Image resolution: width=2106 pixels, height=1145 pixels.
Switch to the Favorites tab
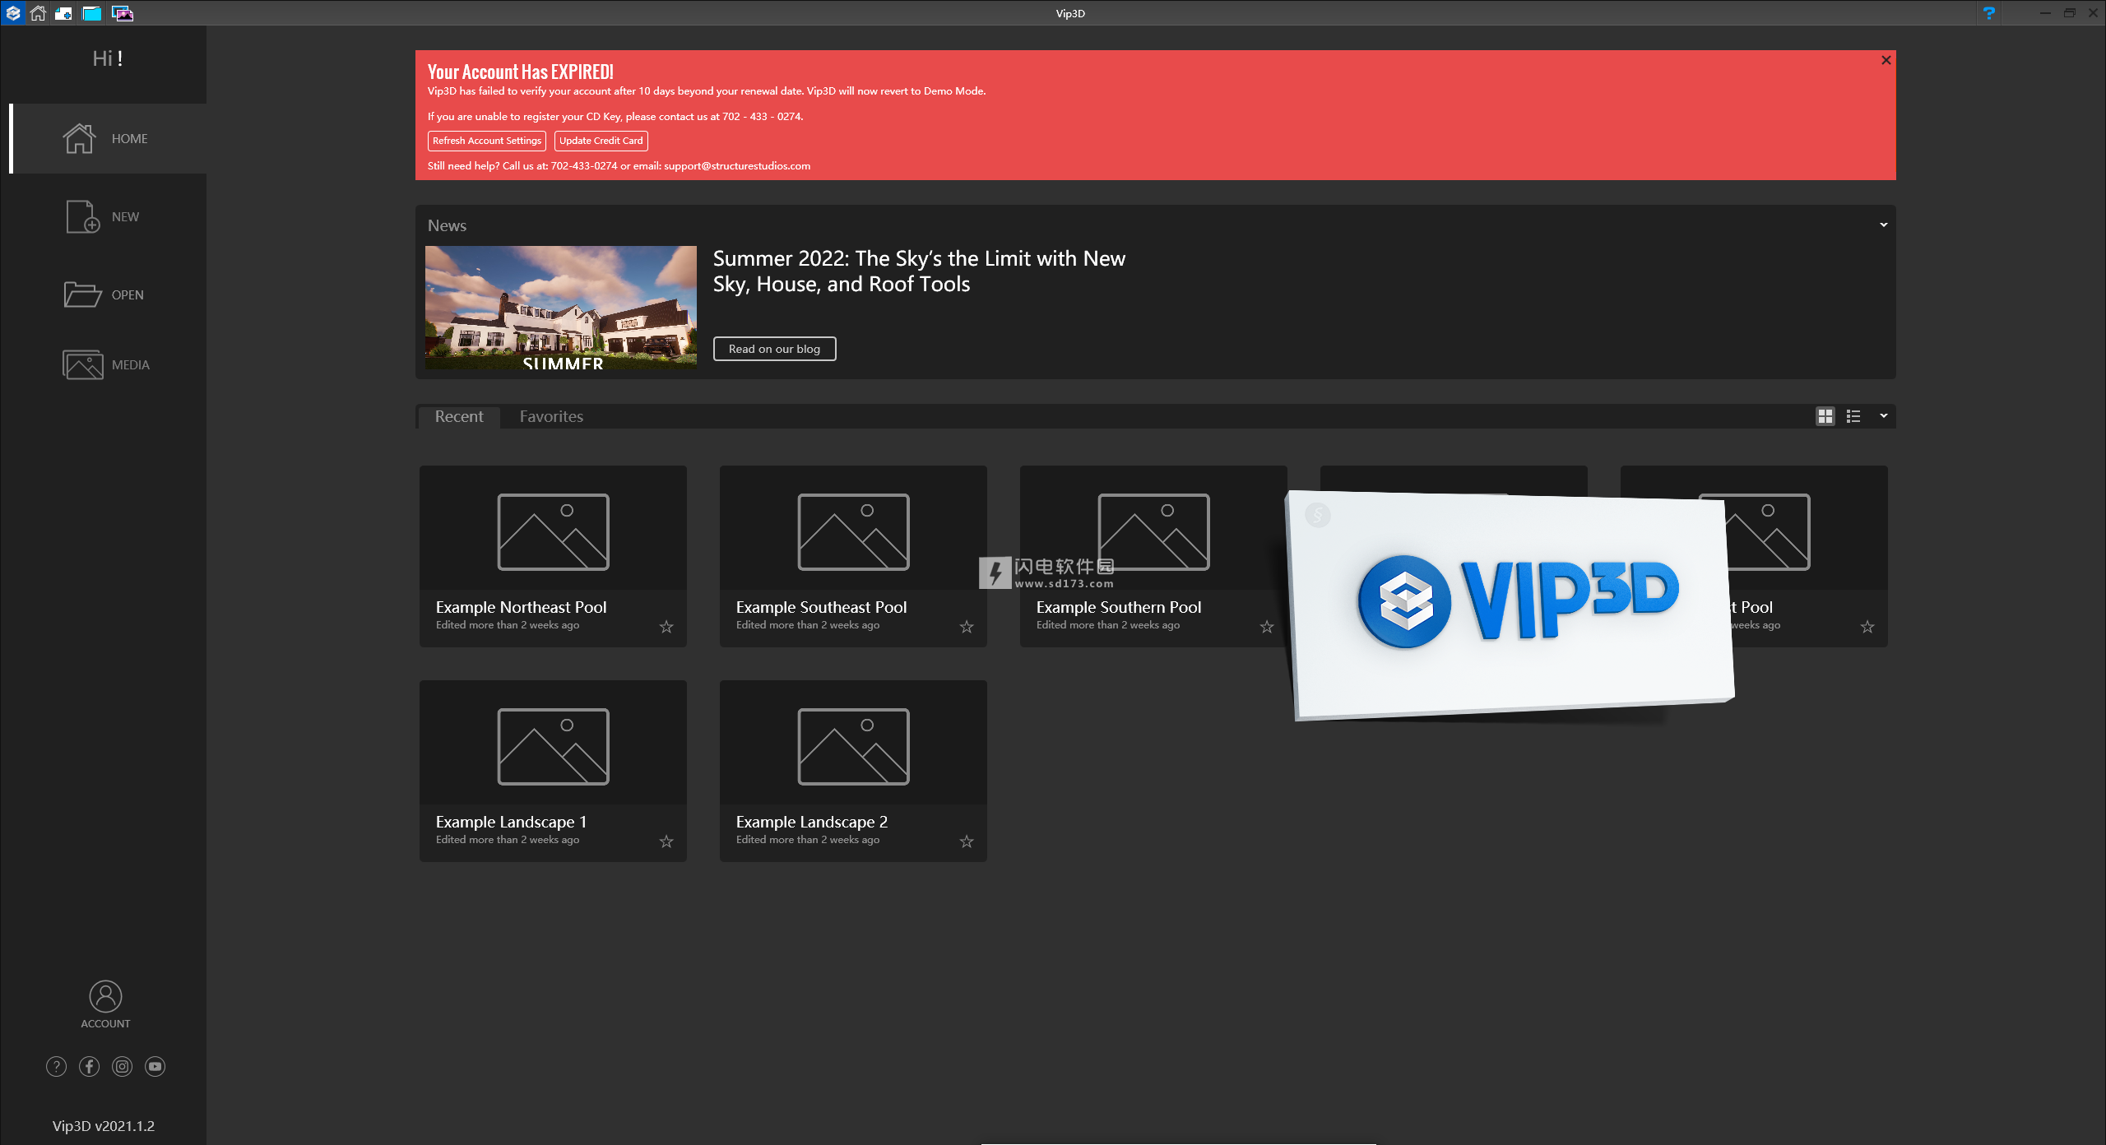[551, 416]
